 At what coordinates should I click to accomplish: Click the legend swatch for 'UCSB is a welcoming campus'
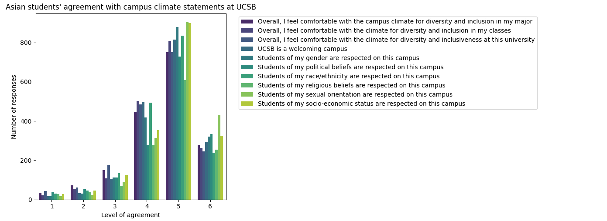[x=247, y=49]
